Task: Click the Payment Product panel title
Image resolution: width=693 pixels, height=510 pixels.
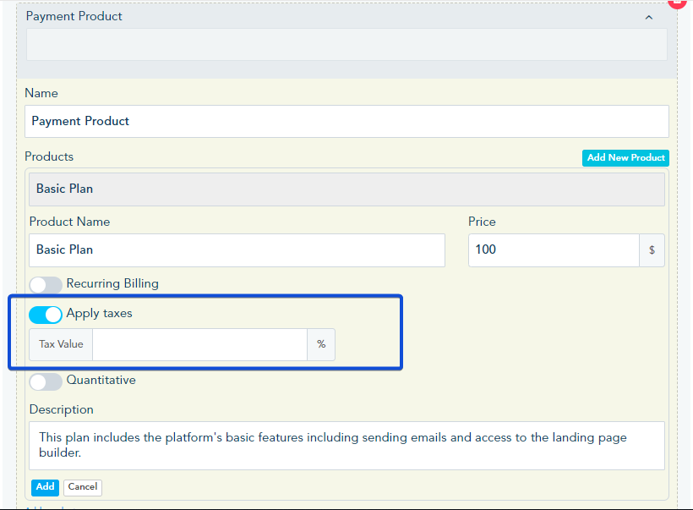Action: (74, 16)
